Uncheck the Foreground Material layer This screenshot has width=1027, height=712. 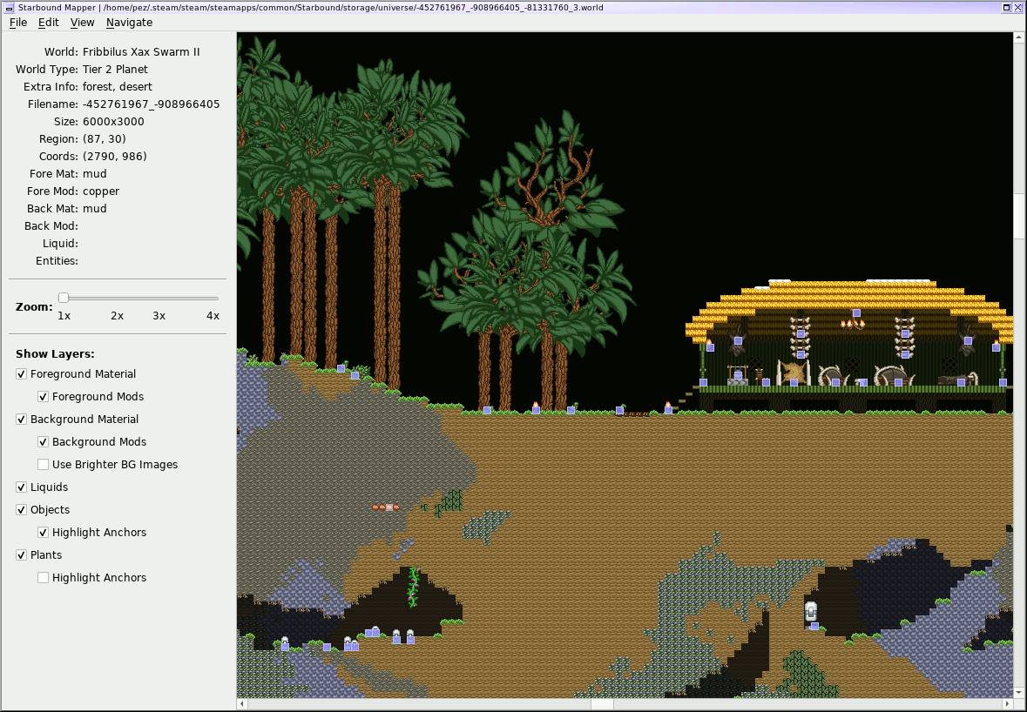tap(22, 374)
